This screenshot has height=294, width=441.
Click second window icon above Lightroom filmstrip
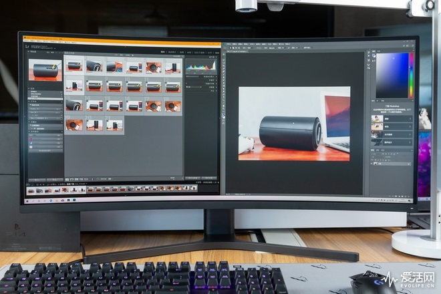pyautogui.click(x=33, y=184)
